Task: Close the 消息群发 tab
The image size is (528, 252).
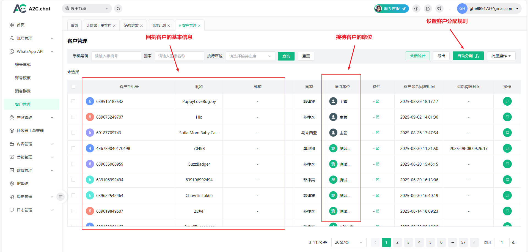Action: [142, 26]
